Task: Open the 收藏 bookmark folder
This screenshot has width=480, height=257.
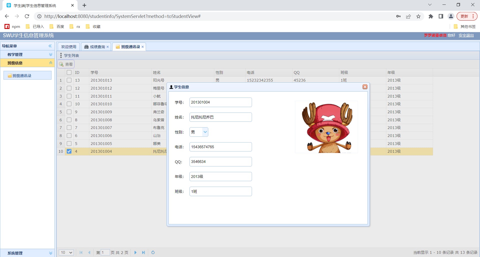Action: pos(93,26)
